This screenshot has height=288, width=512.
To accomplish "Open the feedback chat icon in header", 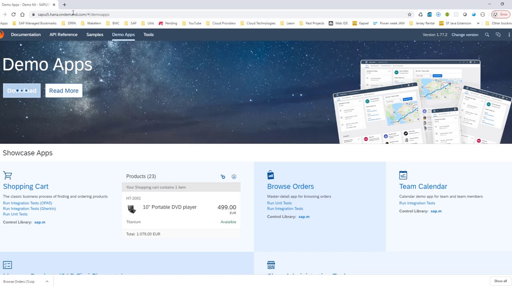I will [x=498, y=35].
